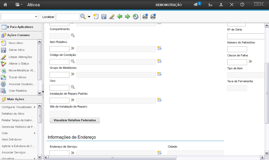The height and width of the screenshot is (160, 269).
Task: Collapse the left side navigation panel
Action: point(43,91)
